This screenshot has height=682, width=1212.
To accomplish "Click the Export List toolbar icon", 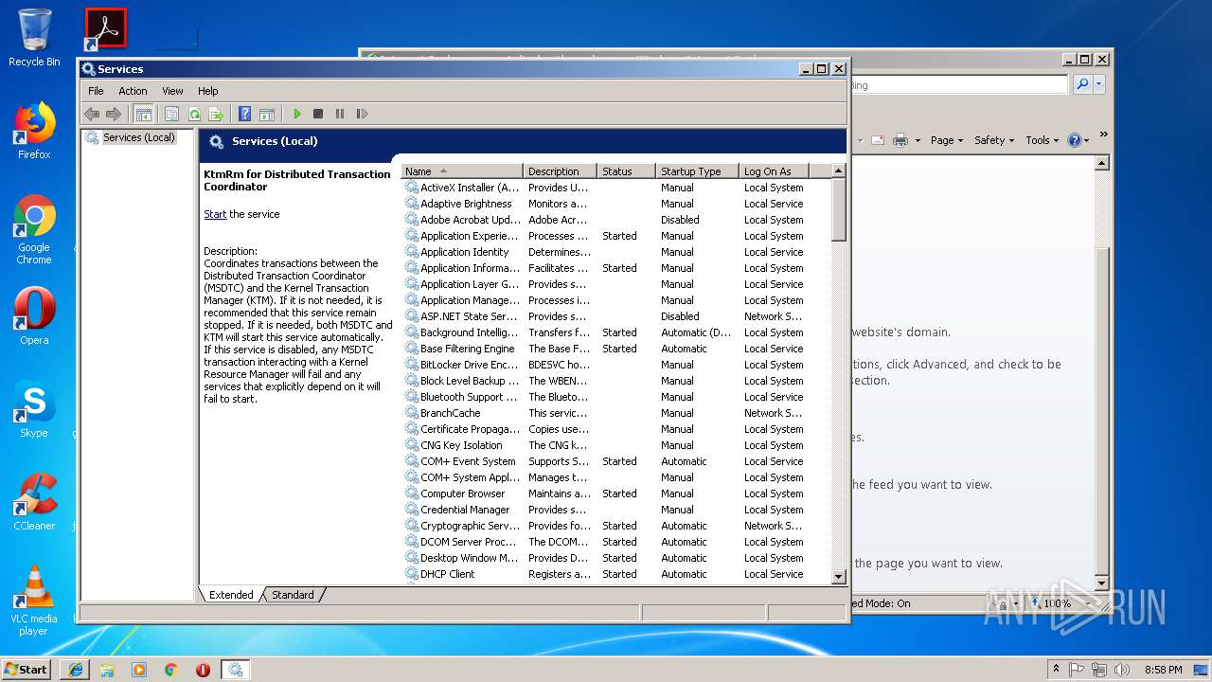I will (x=216, y=115).
